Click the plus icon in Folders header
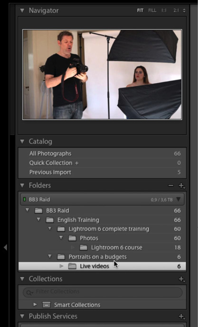The width and height of the screenshot is (198, 327). click(x=181, y=185)
